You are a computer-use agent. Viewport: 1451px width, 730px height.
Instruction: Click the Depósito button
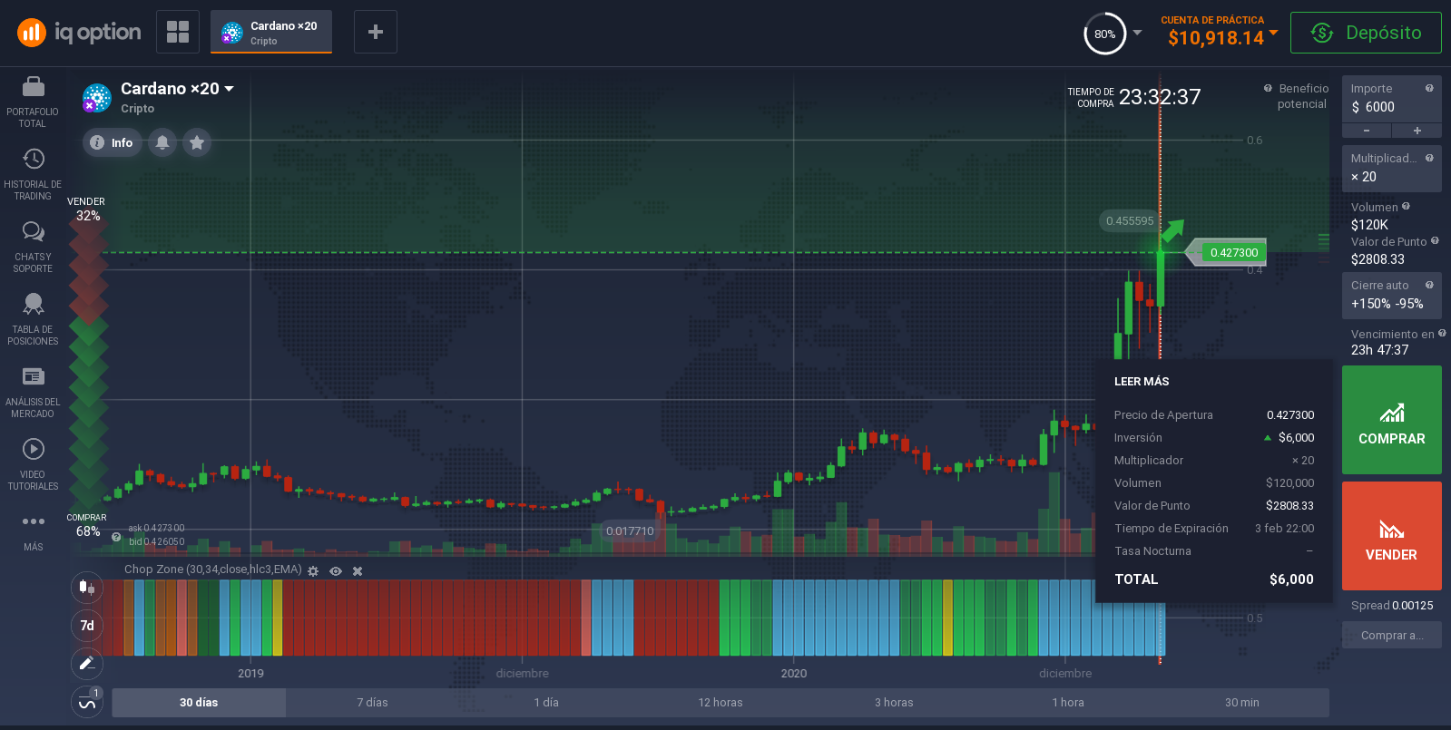point(1366,33)
